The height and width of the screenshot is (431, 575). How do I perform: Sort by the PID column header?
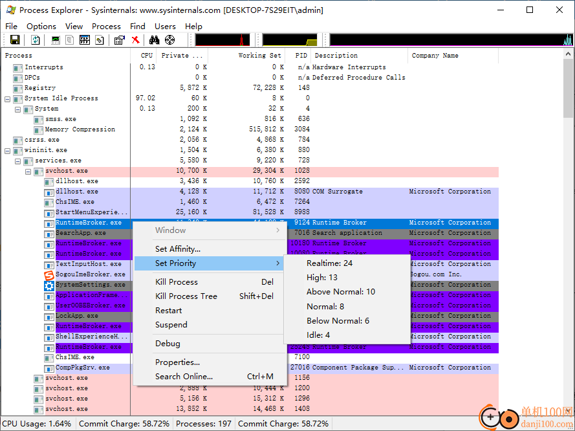[298, 56]
